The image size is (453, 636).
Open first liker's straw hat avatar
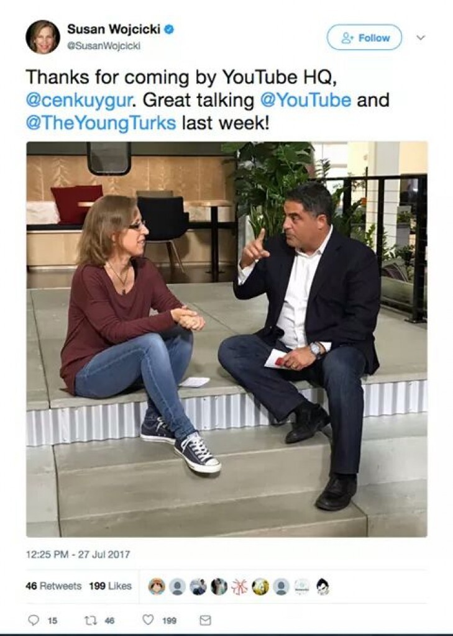[157, 586]
